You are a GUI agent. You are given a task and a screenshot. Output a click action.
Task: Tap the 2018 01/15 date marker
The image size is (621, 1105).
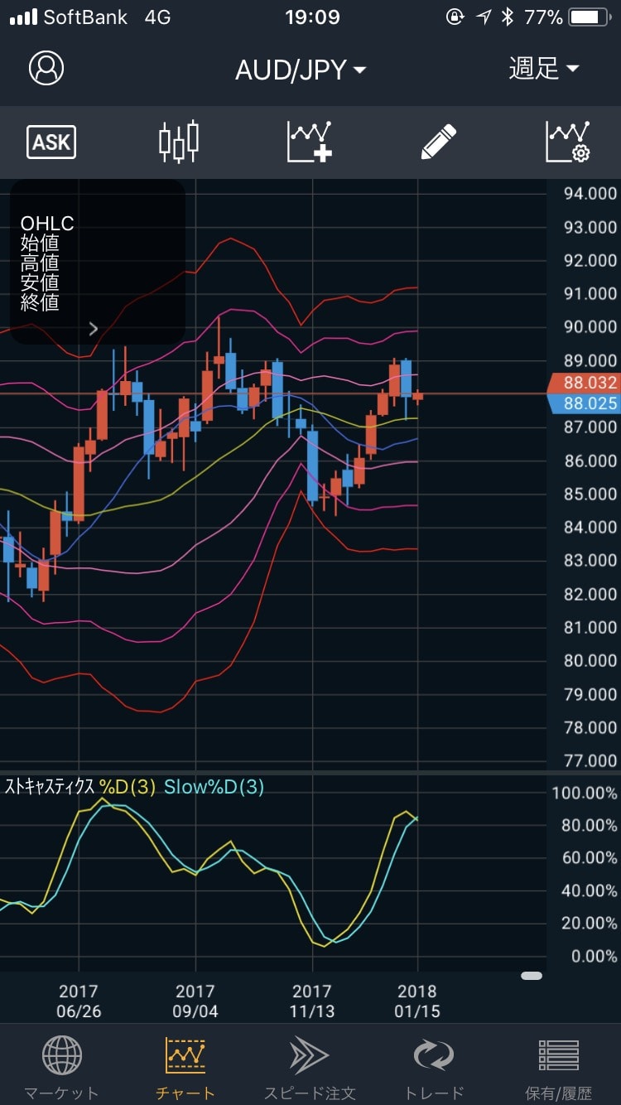tap(417, 1001)
